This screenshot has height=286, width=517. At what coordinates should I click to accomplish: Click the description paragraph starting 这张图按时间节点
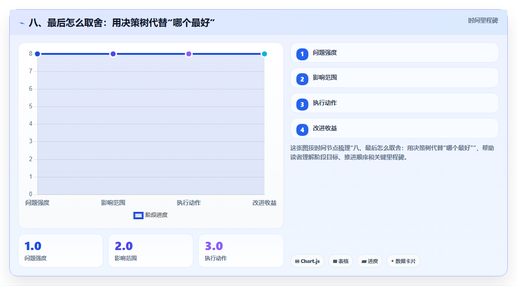click(x=392, y=153)
